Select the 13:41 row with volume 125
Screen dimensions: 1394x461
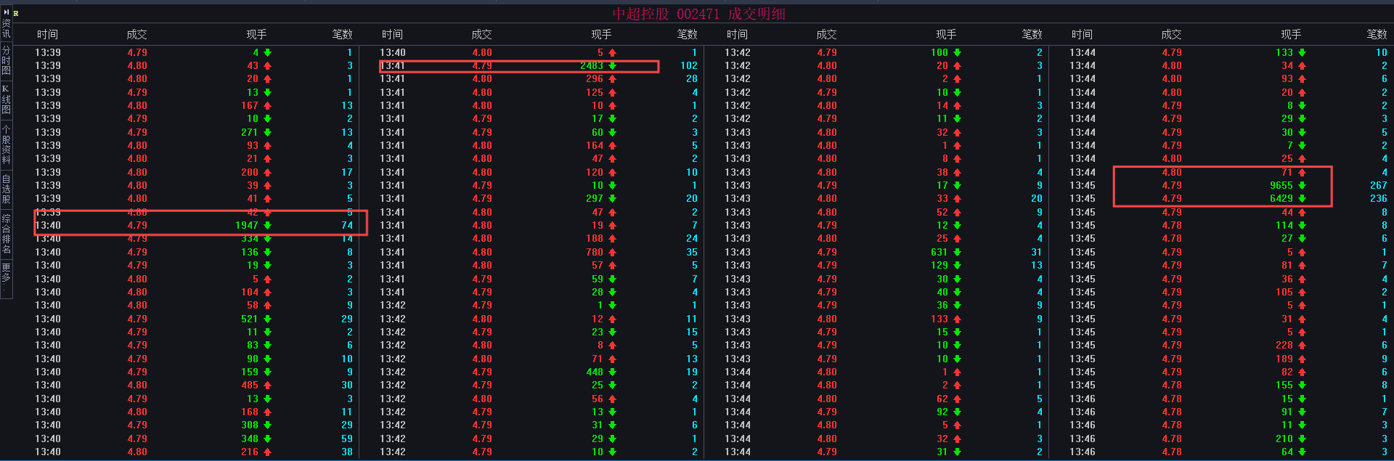[x=539, y=92]
